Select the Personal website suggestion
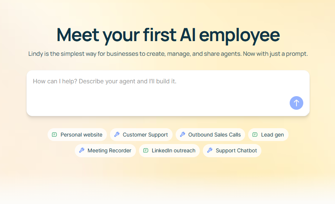The height and width of the screenshot is (204, 335). coord(81,135)
